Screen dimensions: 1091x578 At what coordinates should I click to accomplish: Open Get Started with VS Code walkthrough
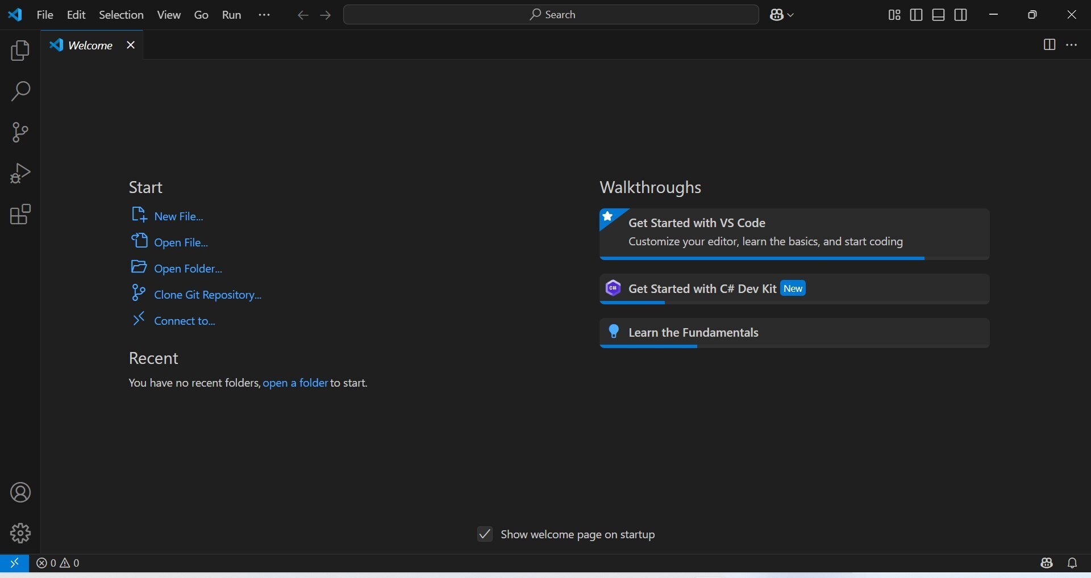[x=794, y=234]
